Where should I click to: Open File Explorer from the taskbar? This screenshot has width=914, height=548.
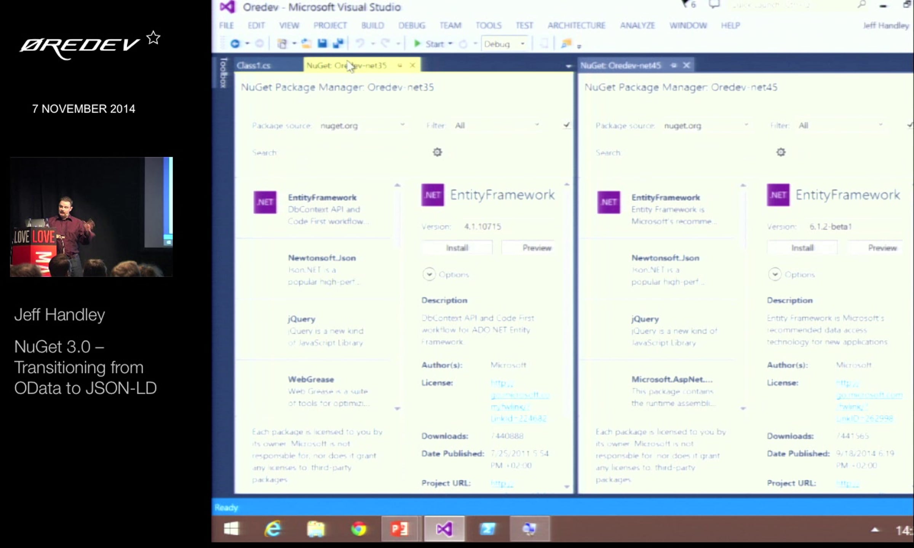[x=316, y=529]
